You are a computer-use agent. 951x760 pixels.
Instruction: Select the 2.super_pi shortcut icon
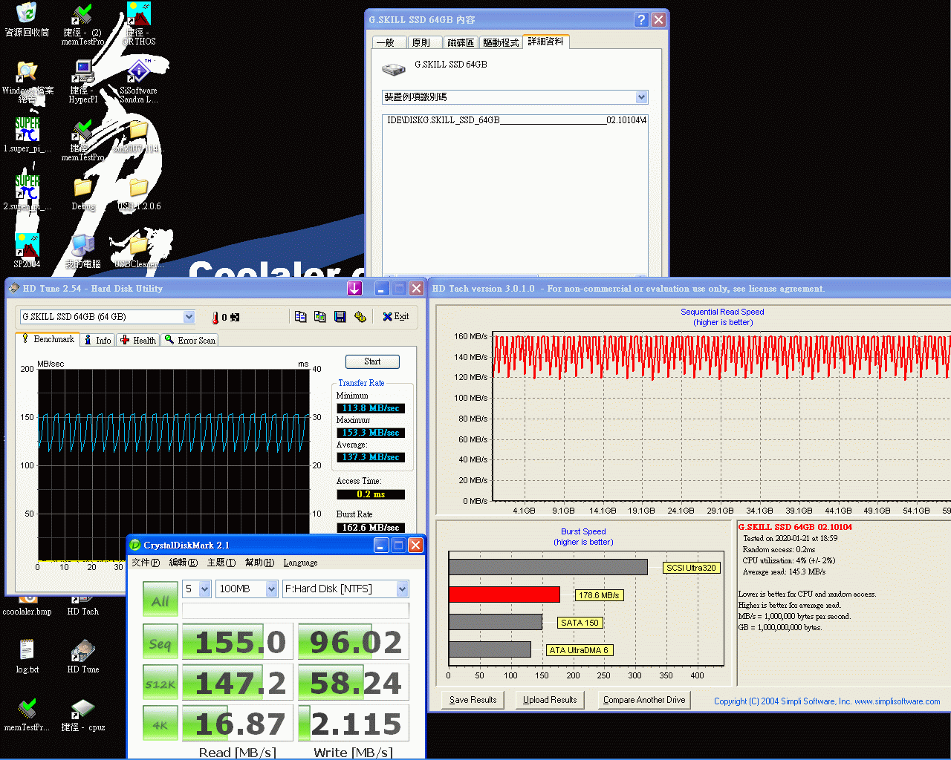(27, 193)
